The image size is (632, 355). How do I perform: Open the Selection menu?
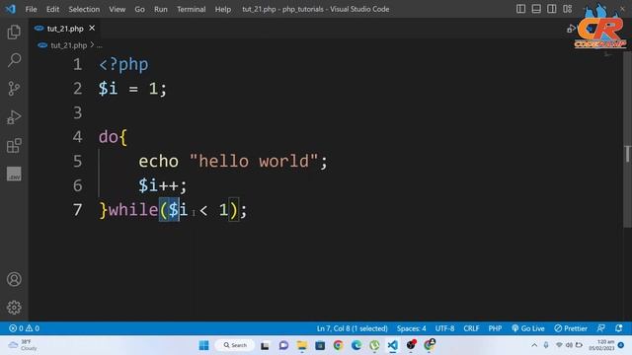pyautogui.click(x=84, y=9)
